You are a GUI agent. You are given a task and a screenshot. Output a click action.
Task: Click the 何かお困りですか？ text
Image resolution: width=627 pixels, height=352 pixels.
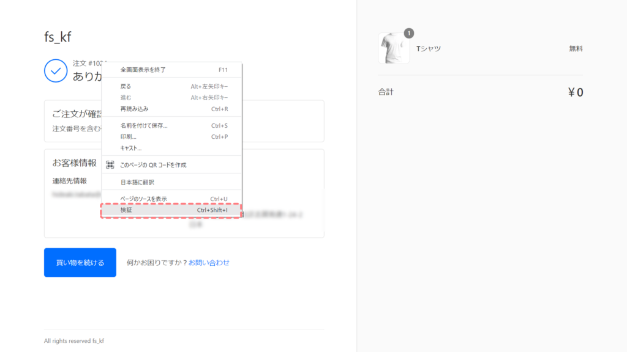pos(157,263)
